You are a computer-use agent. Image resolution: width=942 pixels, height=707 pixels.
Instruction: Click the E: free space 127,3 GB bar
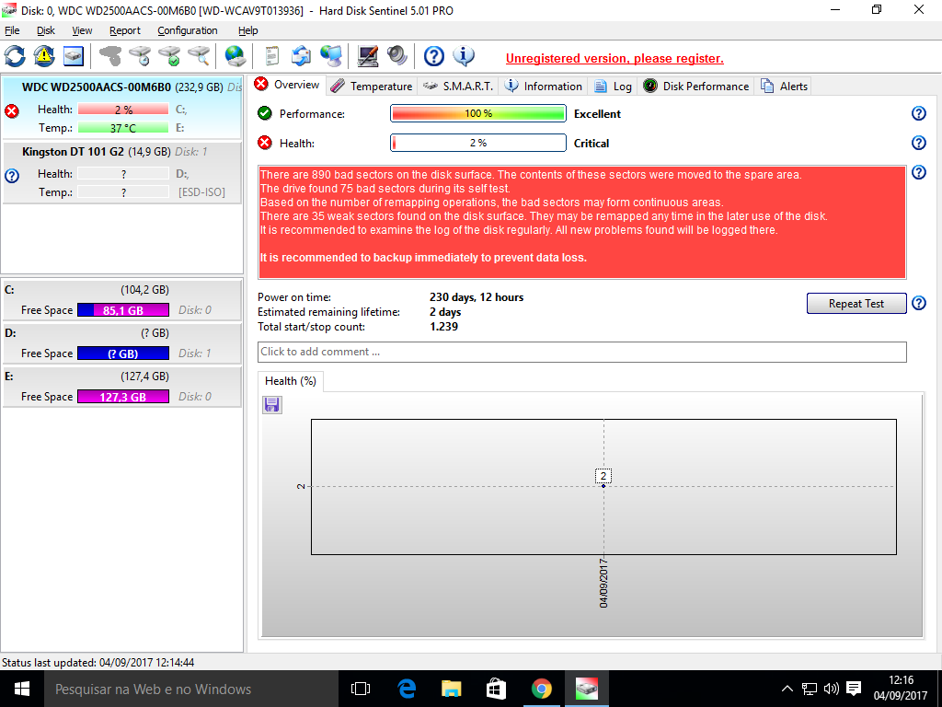(123, 397)
